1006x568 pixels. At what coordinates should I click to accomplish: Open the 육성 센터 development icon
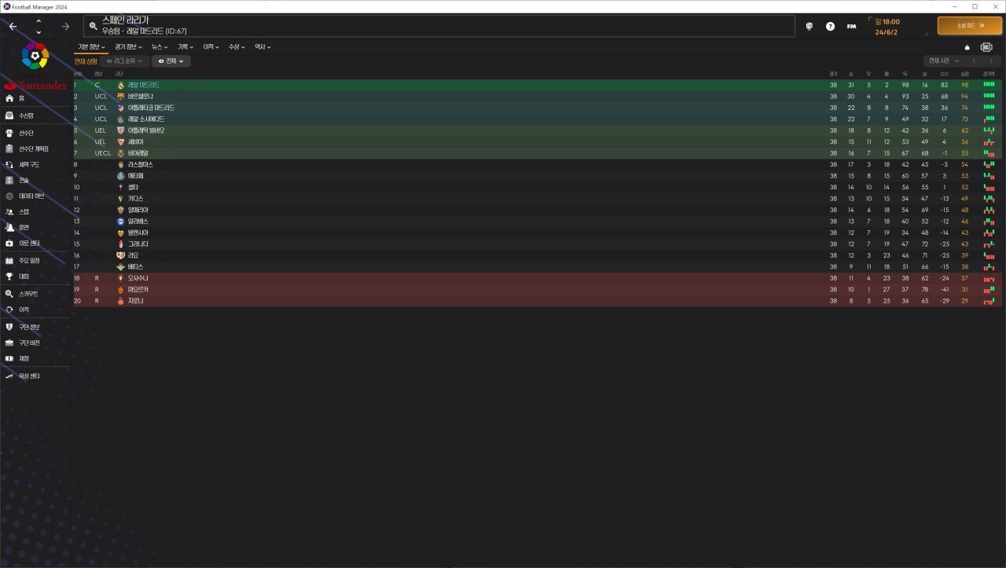9,376
